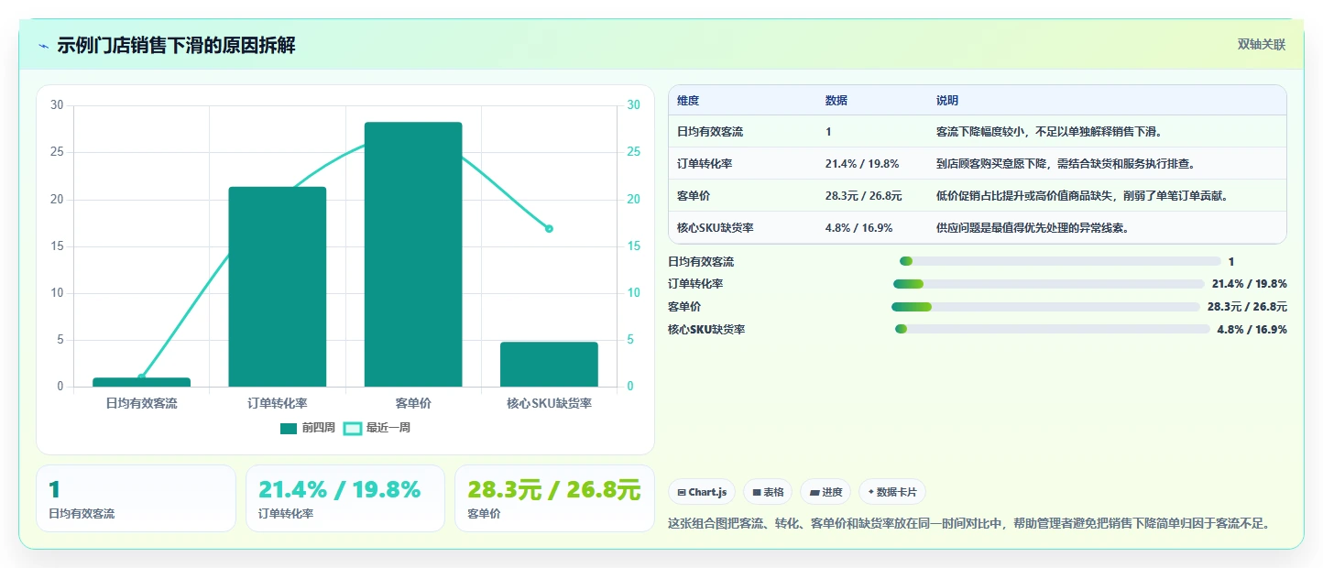Open the 日均有效客流 data card
This screenshot has width=1323, height=568.
point(136,498)
